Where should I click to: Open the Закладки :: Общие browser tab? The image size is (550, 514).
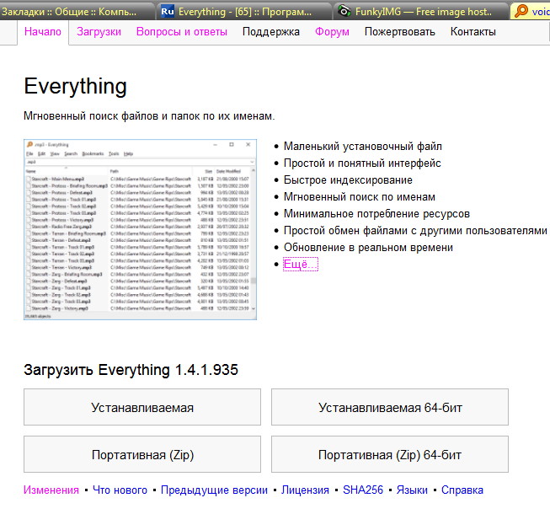click(x=76, y=10)
